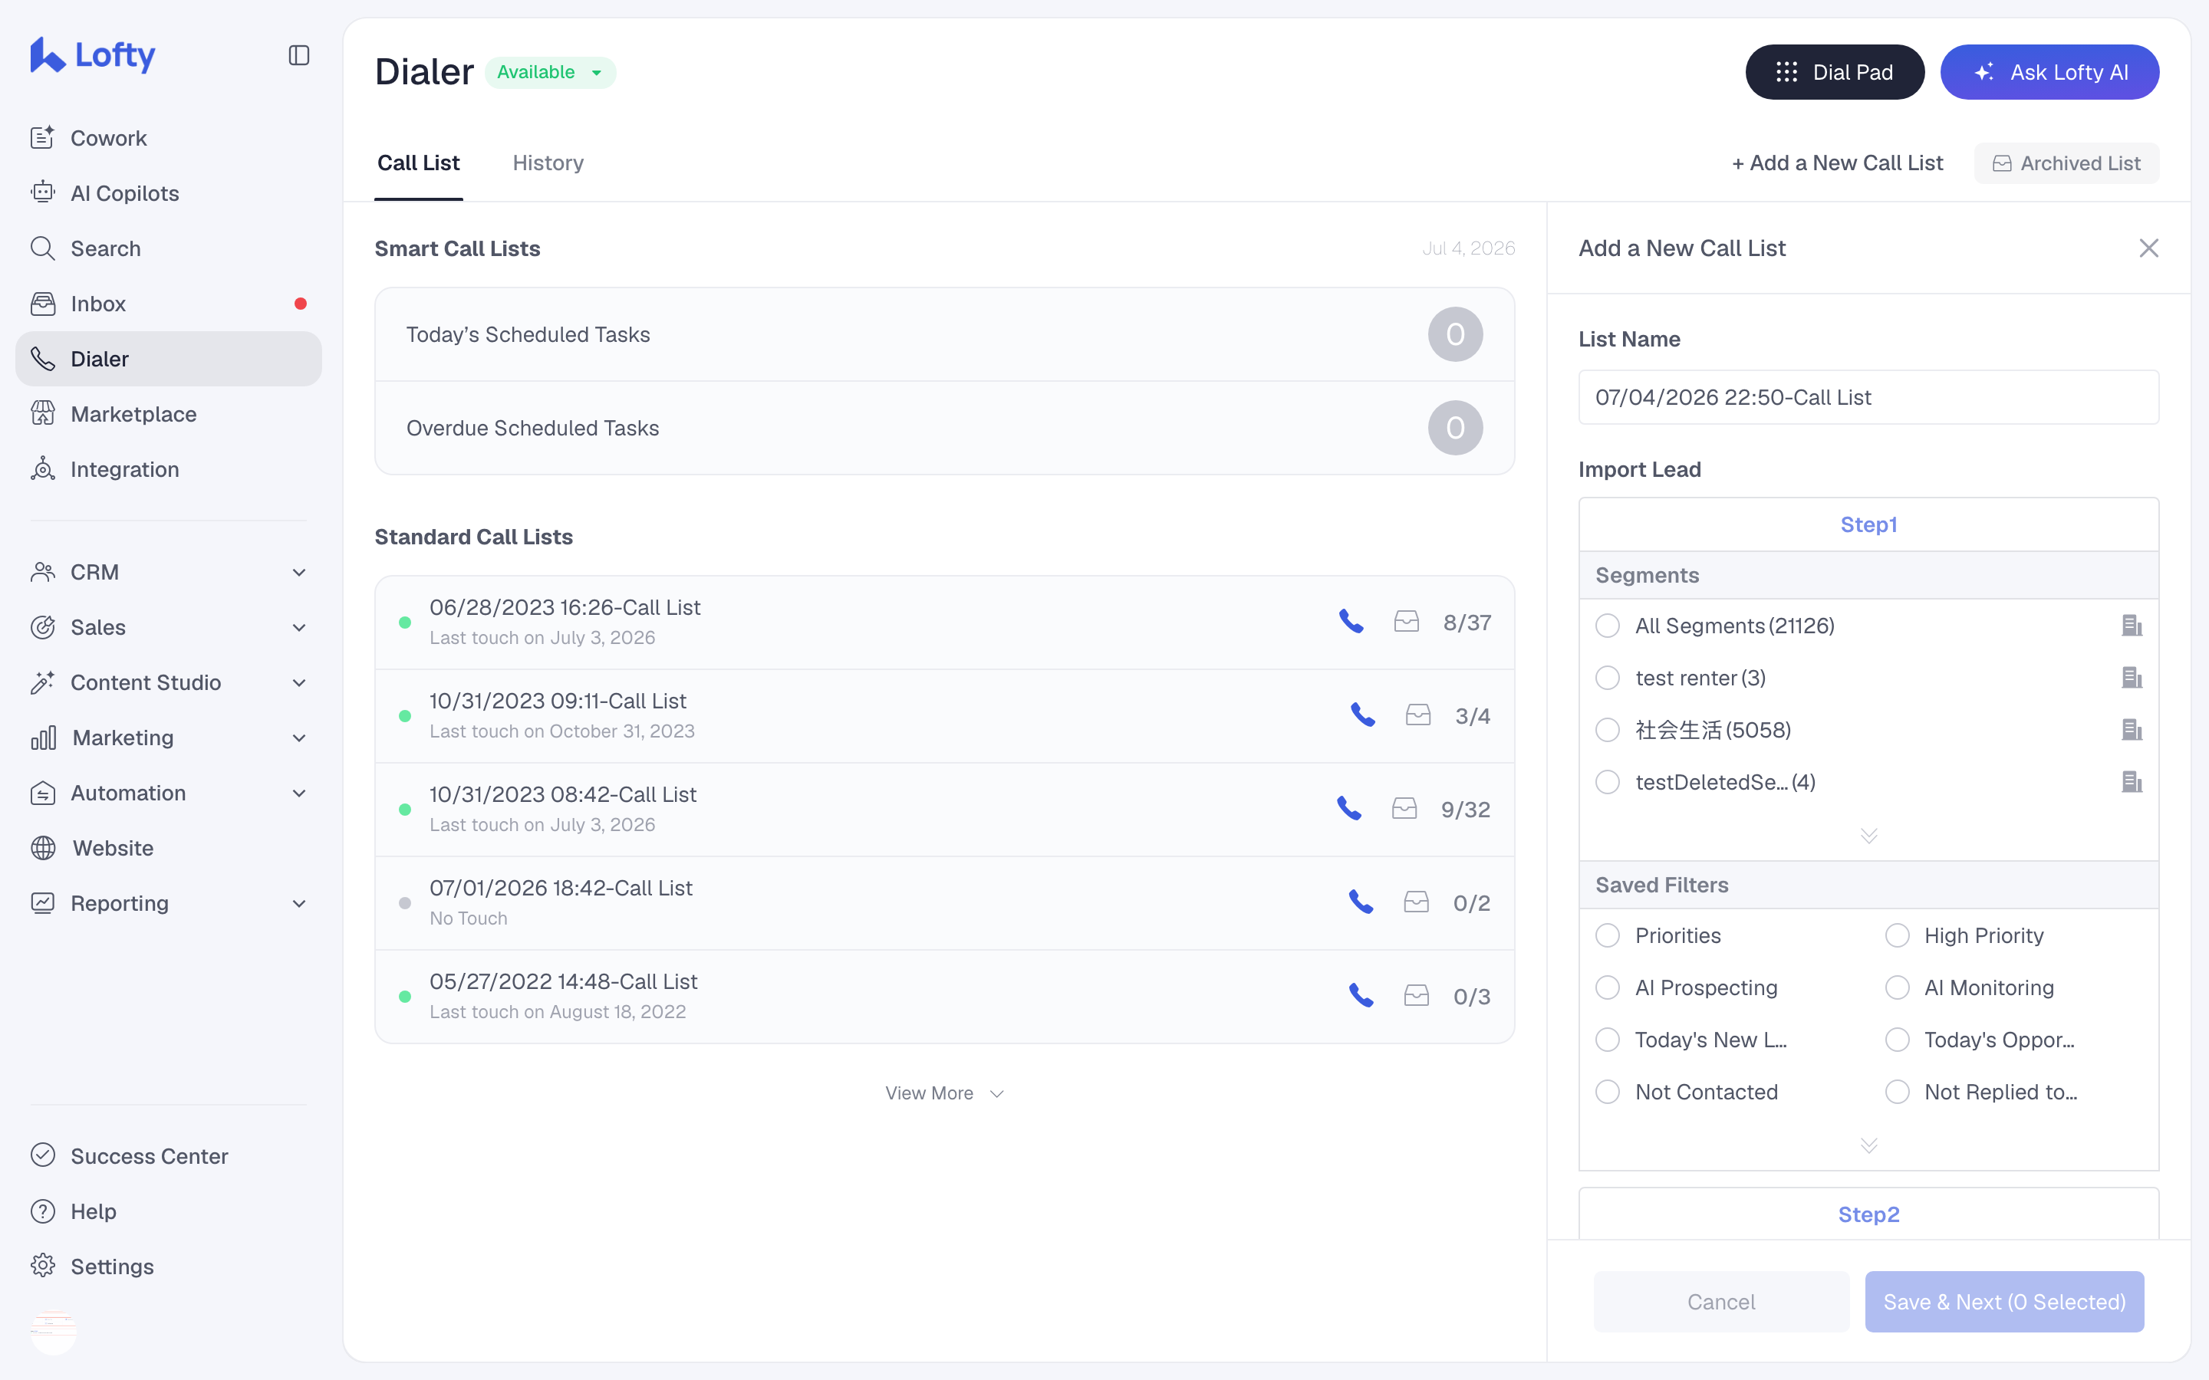This screenshot has width=2209, height=1380.
Task: Open the Available status dropdown
Action: point(551,72)
